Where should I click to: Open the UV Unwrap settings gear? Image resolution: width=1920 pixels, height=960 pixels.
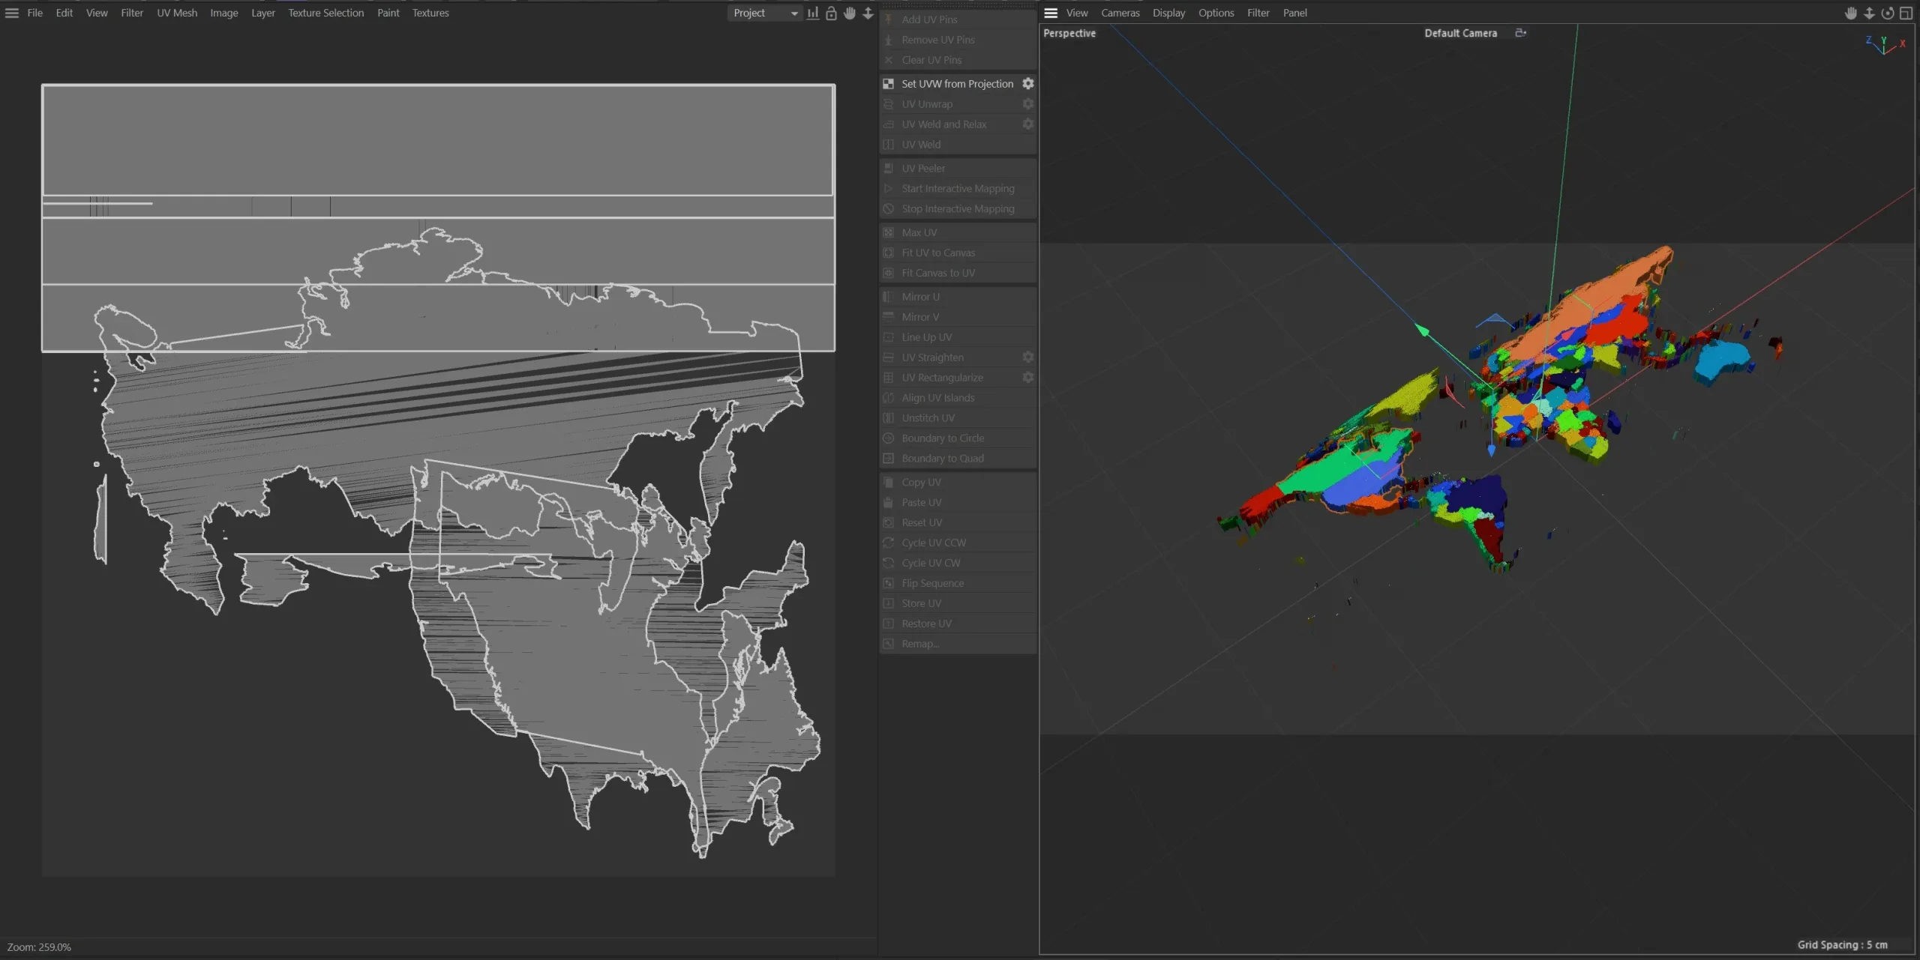pyautogui.click(x=1027, y=103)
